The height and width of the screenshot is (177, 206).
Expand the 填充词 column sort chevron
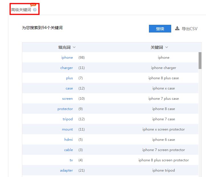[74, 47]
